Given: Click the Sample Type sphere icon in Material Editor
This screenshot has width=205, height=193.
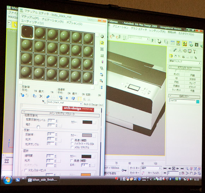Looking at the screenshot, I should coord(102,37).
